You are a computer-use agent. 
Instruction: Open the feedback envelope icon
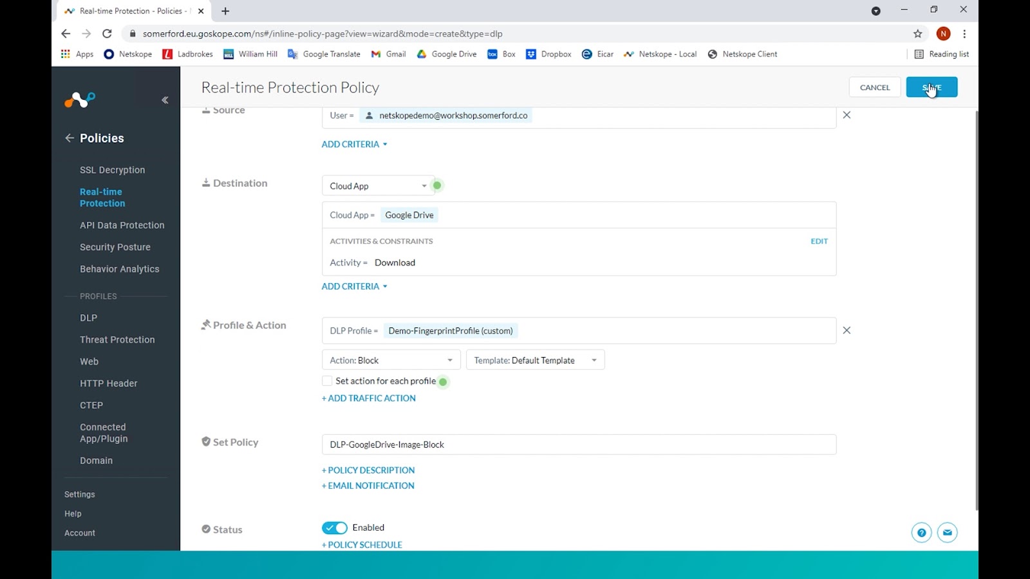pyautogui.click(x=947, y=532)
